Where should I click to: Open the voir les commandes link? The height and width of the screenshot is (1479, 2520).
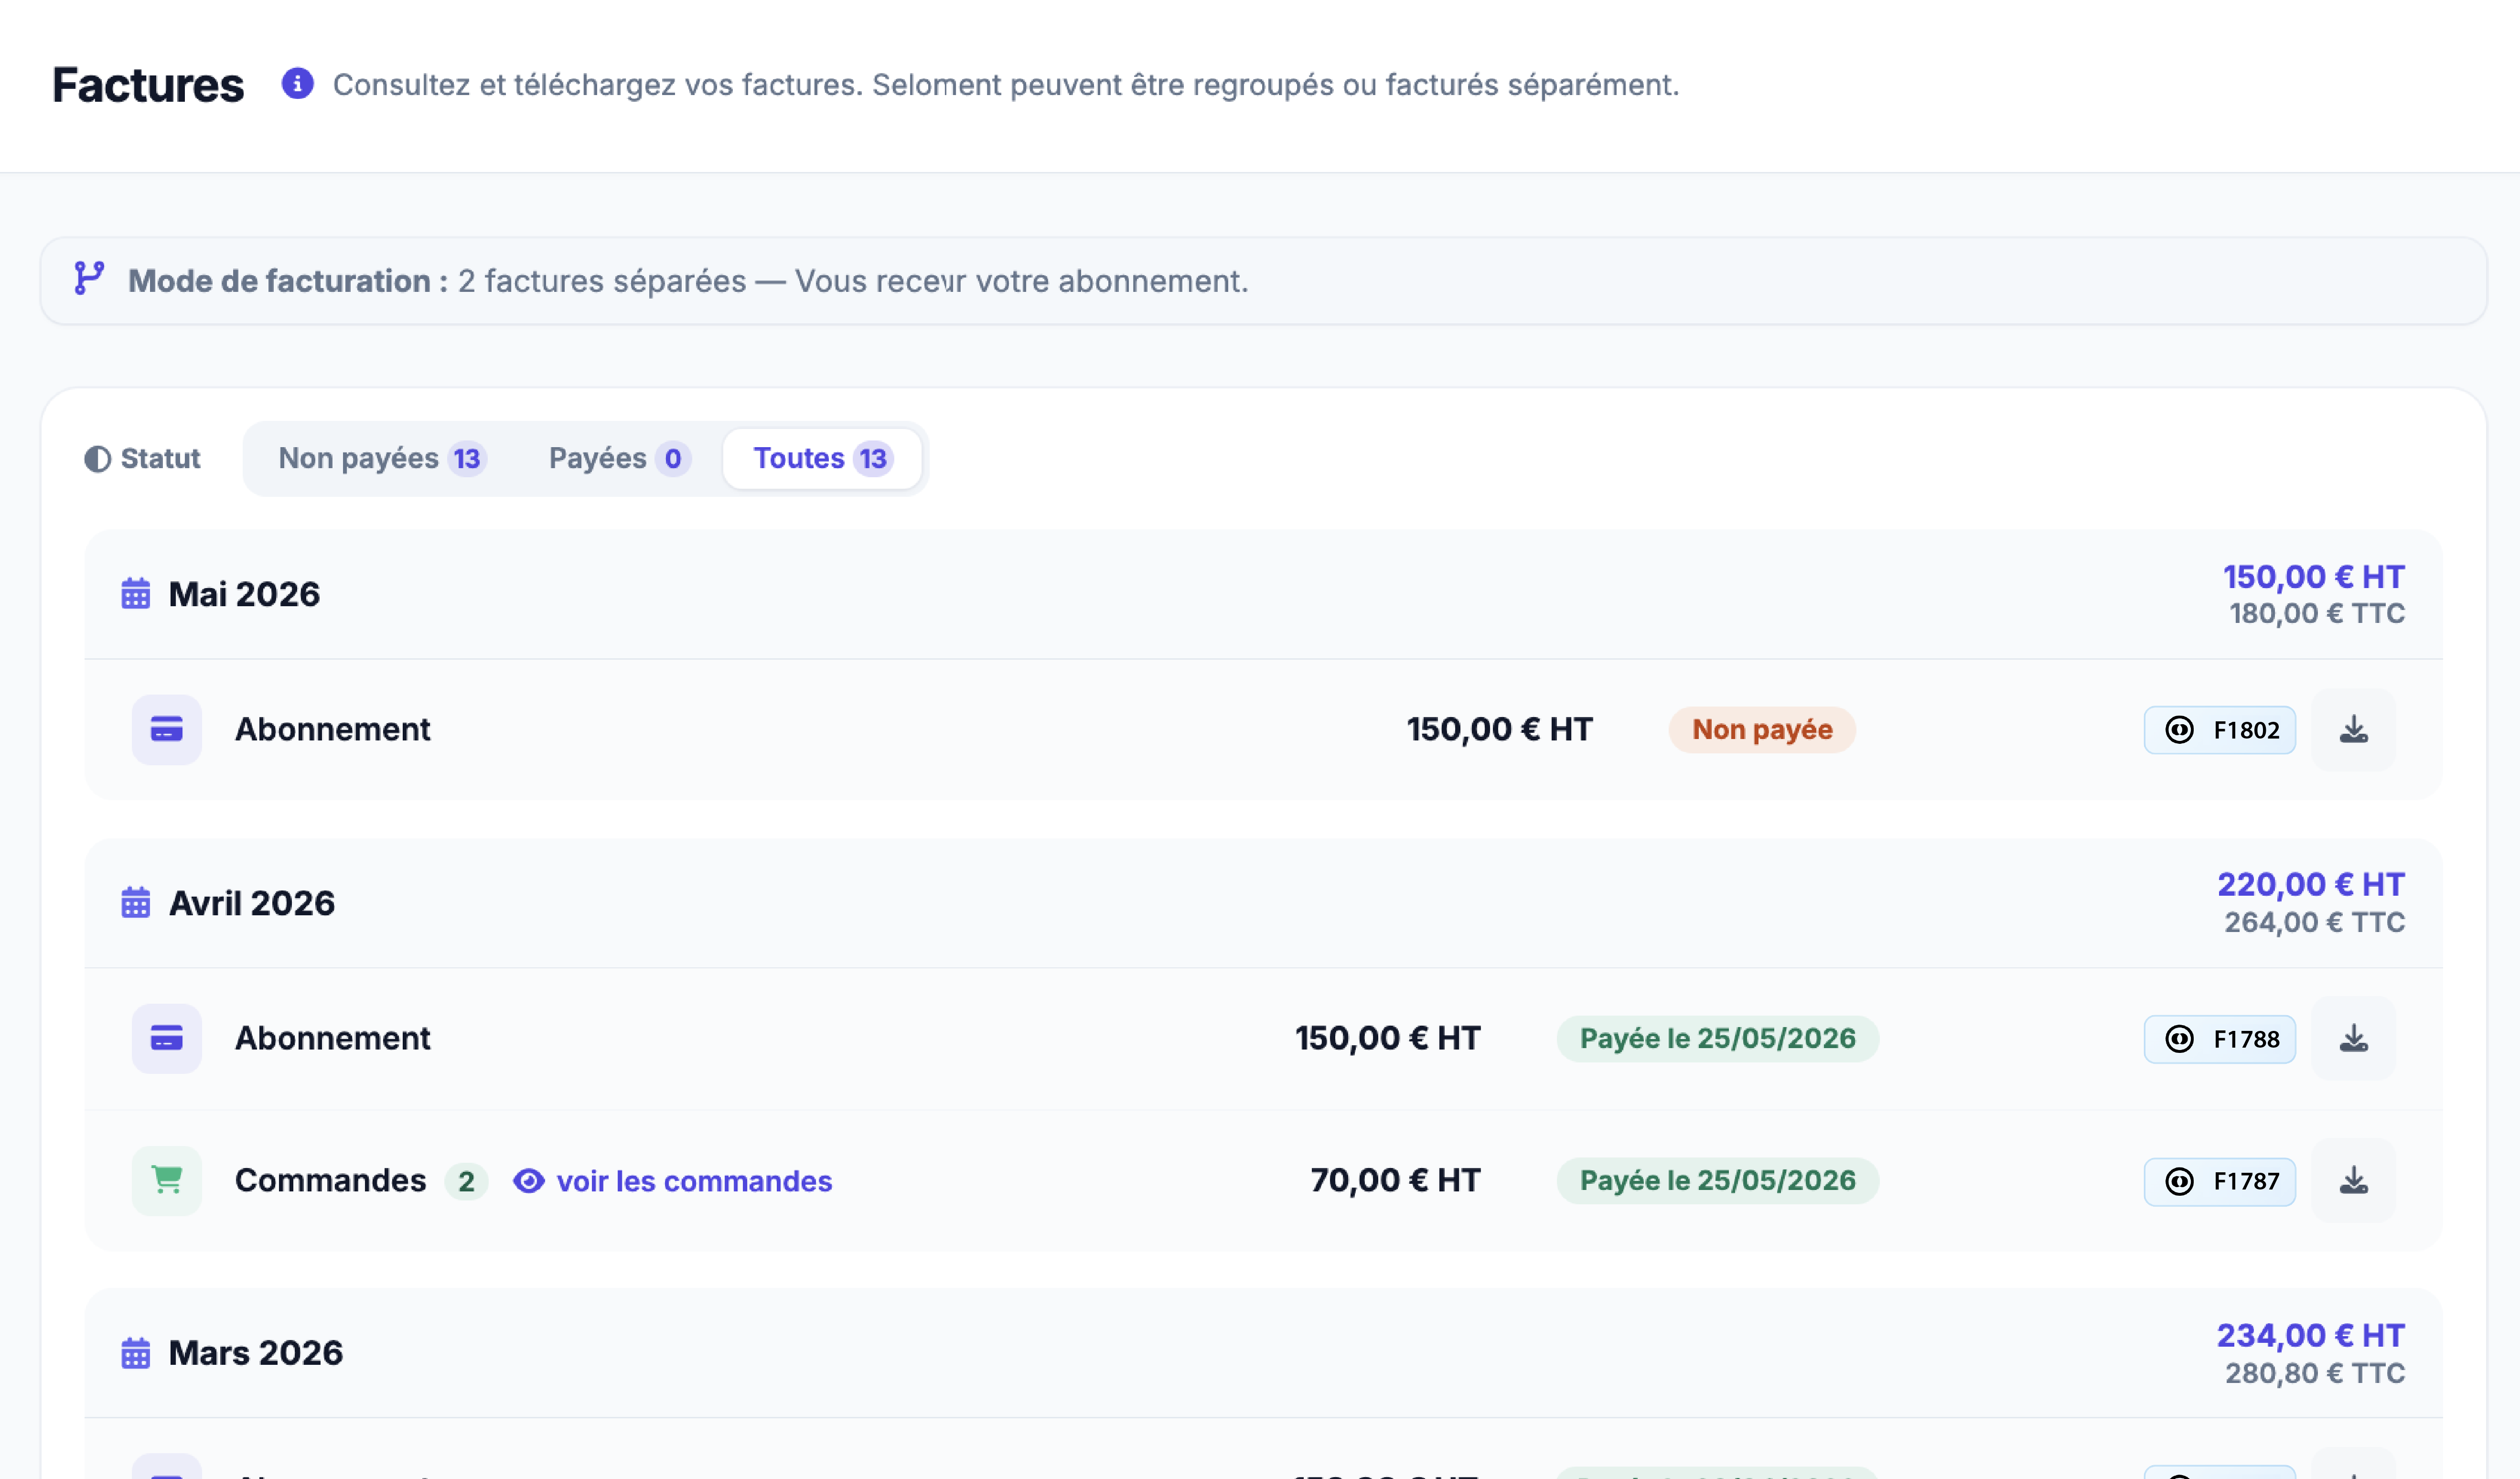tap(672, 1181)
